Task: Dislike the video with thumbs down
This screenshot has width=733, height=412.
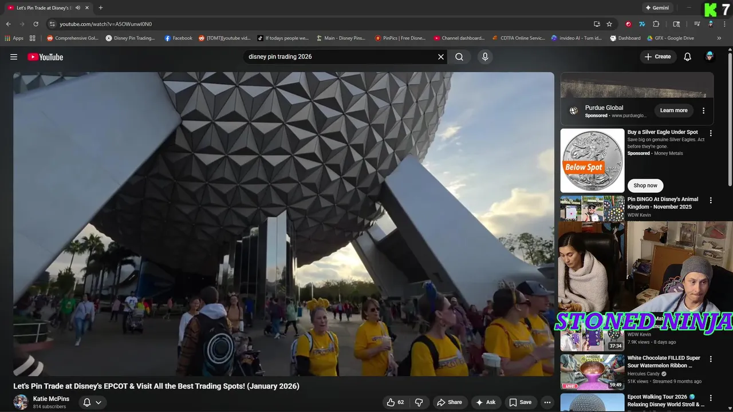Action: point(419,402)
